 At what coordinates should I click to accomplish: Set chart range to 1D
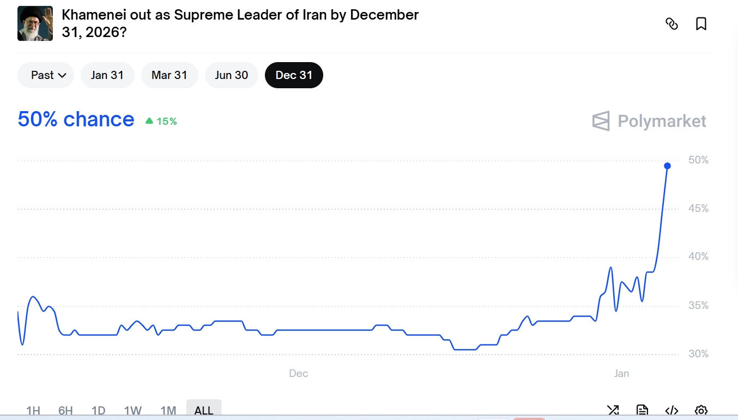pos(98,410)
